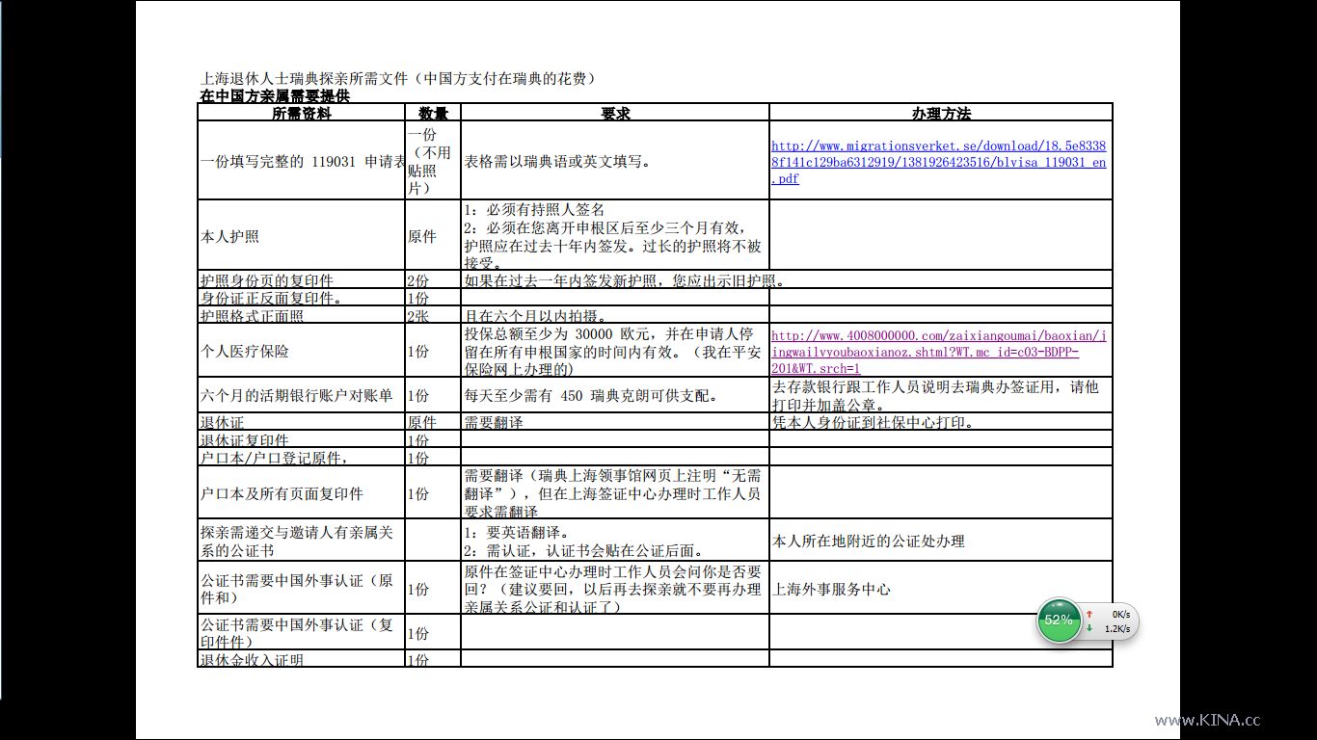Click the text '每天至少需有 450 瑞典克朗可供支配。'

tap(591, 395)
